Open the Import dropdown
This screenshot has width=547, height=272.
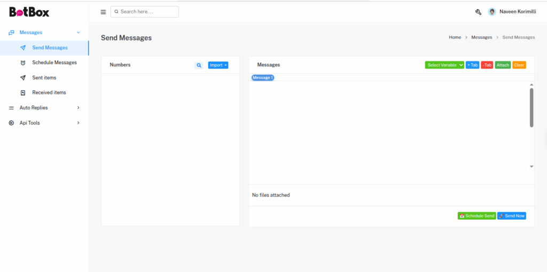pyautogui.click(x=218, y=65)
